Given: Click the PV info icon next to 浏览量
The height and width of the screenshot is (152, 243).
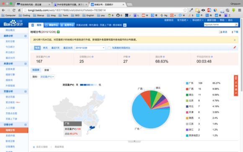Looking at the screenshot, I should [49, 57].
